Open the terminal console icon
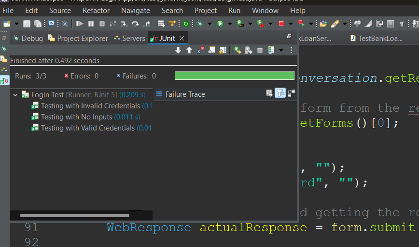Viewport: 419px width, 247px height. [x=51, y=24]
